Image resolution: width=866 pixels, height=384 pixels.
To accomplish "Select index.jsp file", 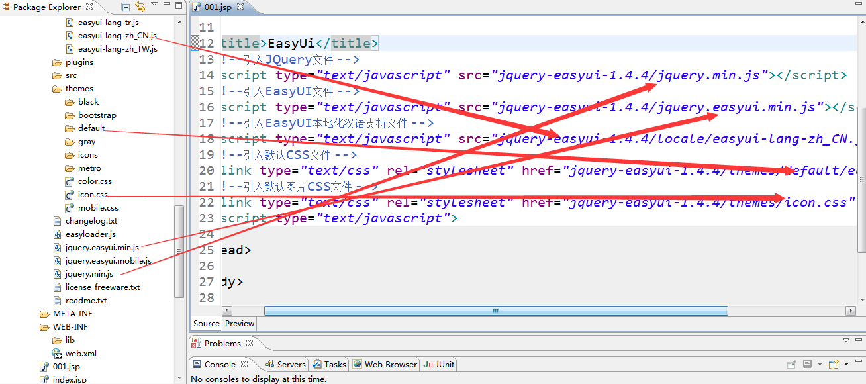I will point(63,379).
